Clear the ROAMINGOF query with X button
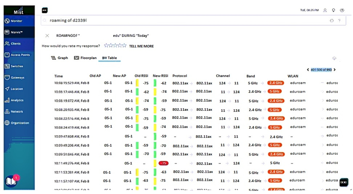The width and height of the screenshot is (353, 194). tap(47, 36)
